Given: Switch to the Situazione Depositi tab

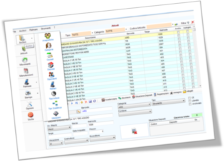Looking at the screenshot, I should click(142, 96).
